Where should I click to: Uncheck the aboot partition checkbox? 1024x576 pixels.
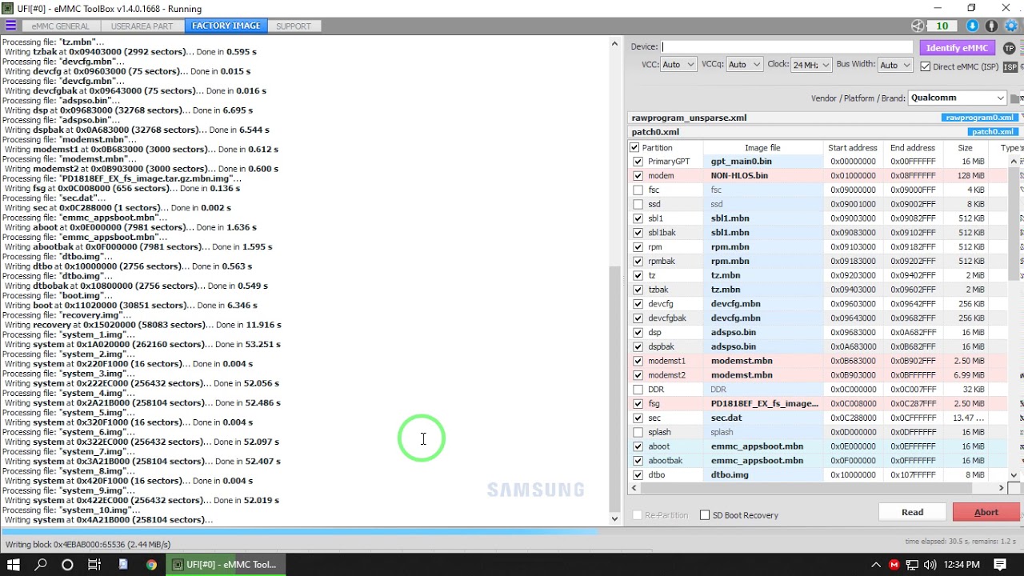click(x=638, y=446)
